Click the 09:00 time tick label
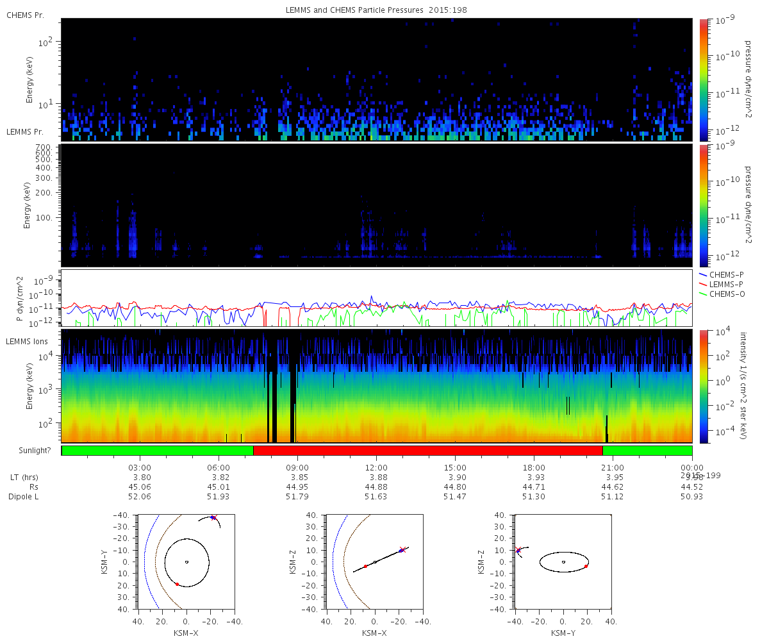This screenshot has height=641, width=769. click(298, 467)
